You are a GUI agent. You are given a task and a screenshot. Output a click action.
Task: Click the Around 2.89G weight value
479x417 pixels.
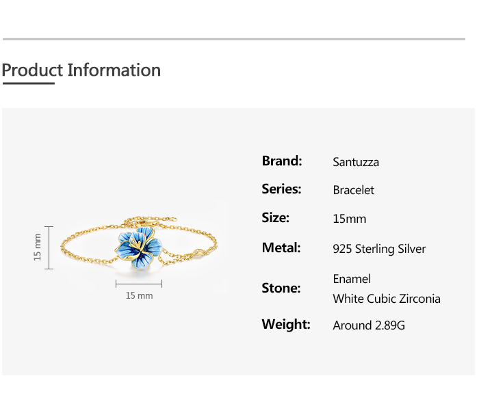[369, 325]
